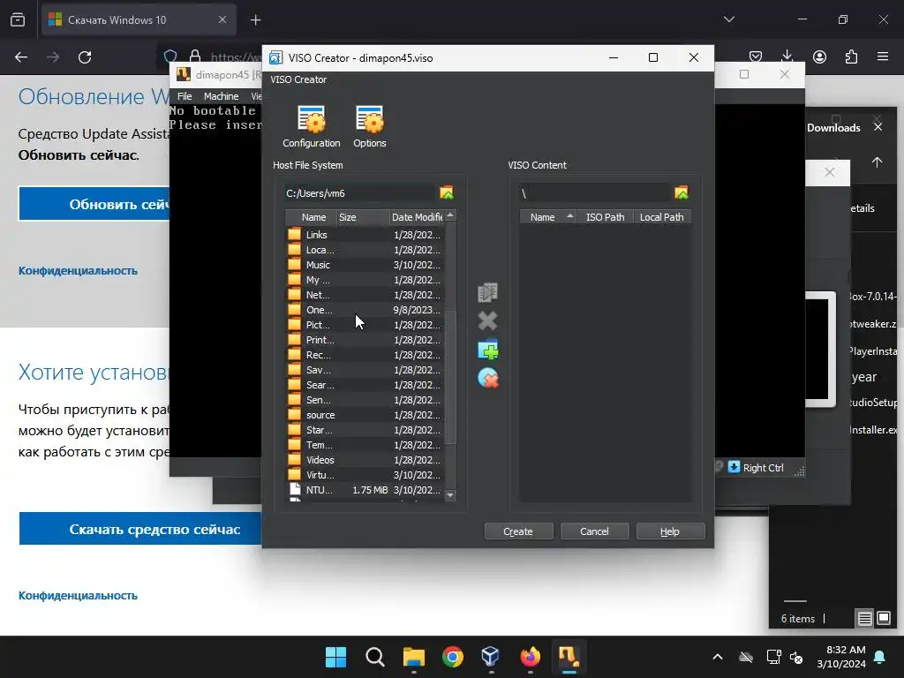
Task: Switch Explorer to large icons view
Action: pyautogui.click(x=884, y=619)
